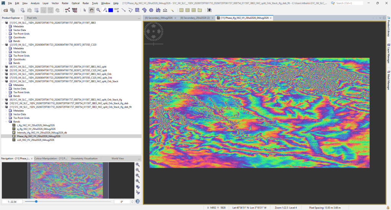Image resolution: width=391 pixels, height=210 pixels.
Task: Open the Mask Manager side panel
Action: click(388, 80)
